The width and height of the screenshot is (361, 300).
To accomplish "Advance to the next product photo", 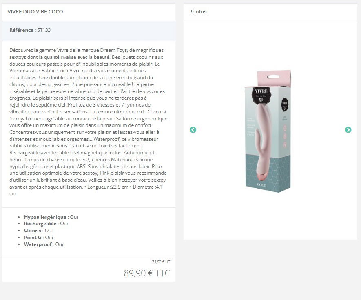I will (348, 130).
